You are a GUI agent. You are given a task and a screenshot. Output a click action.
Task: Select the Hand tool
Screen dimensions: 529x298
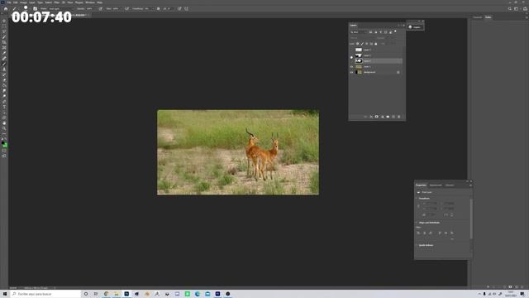coord(4,123)
